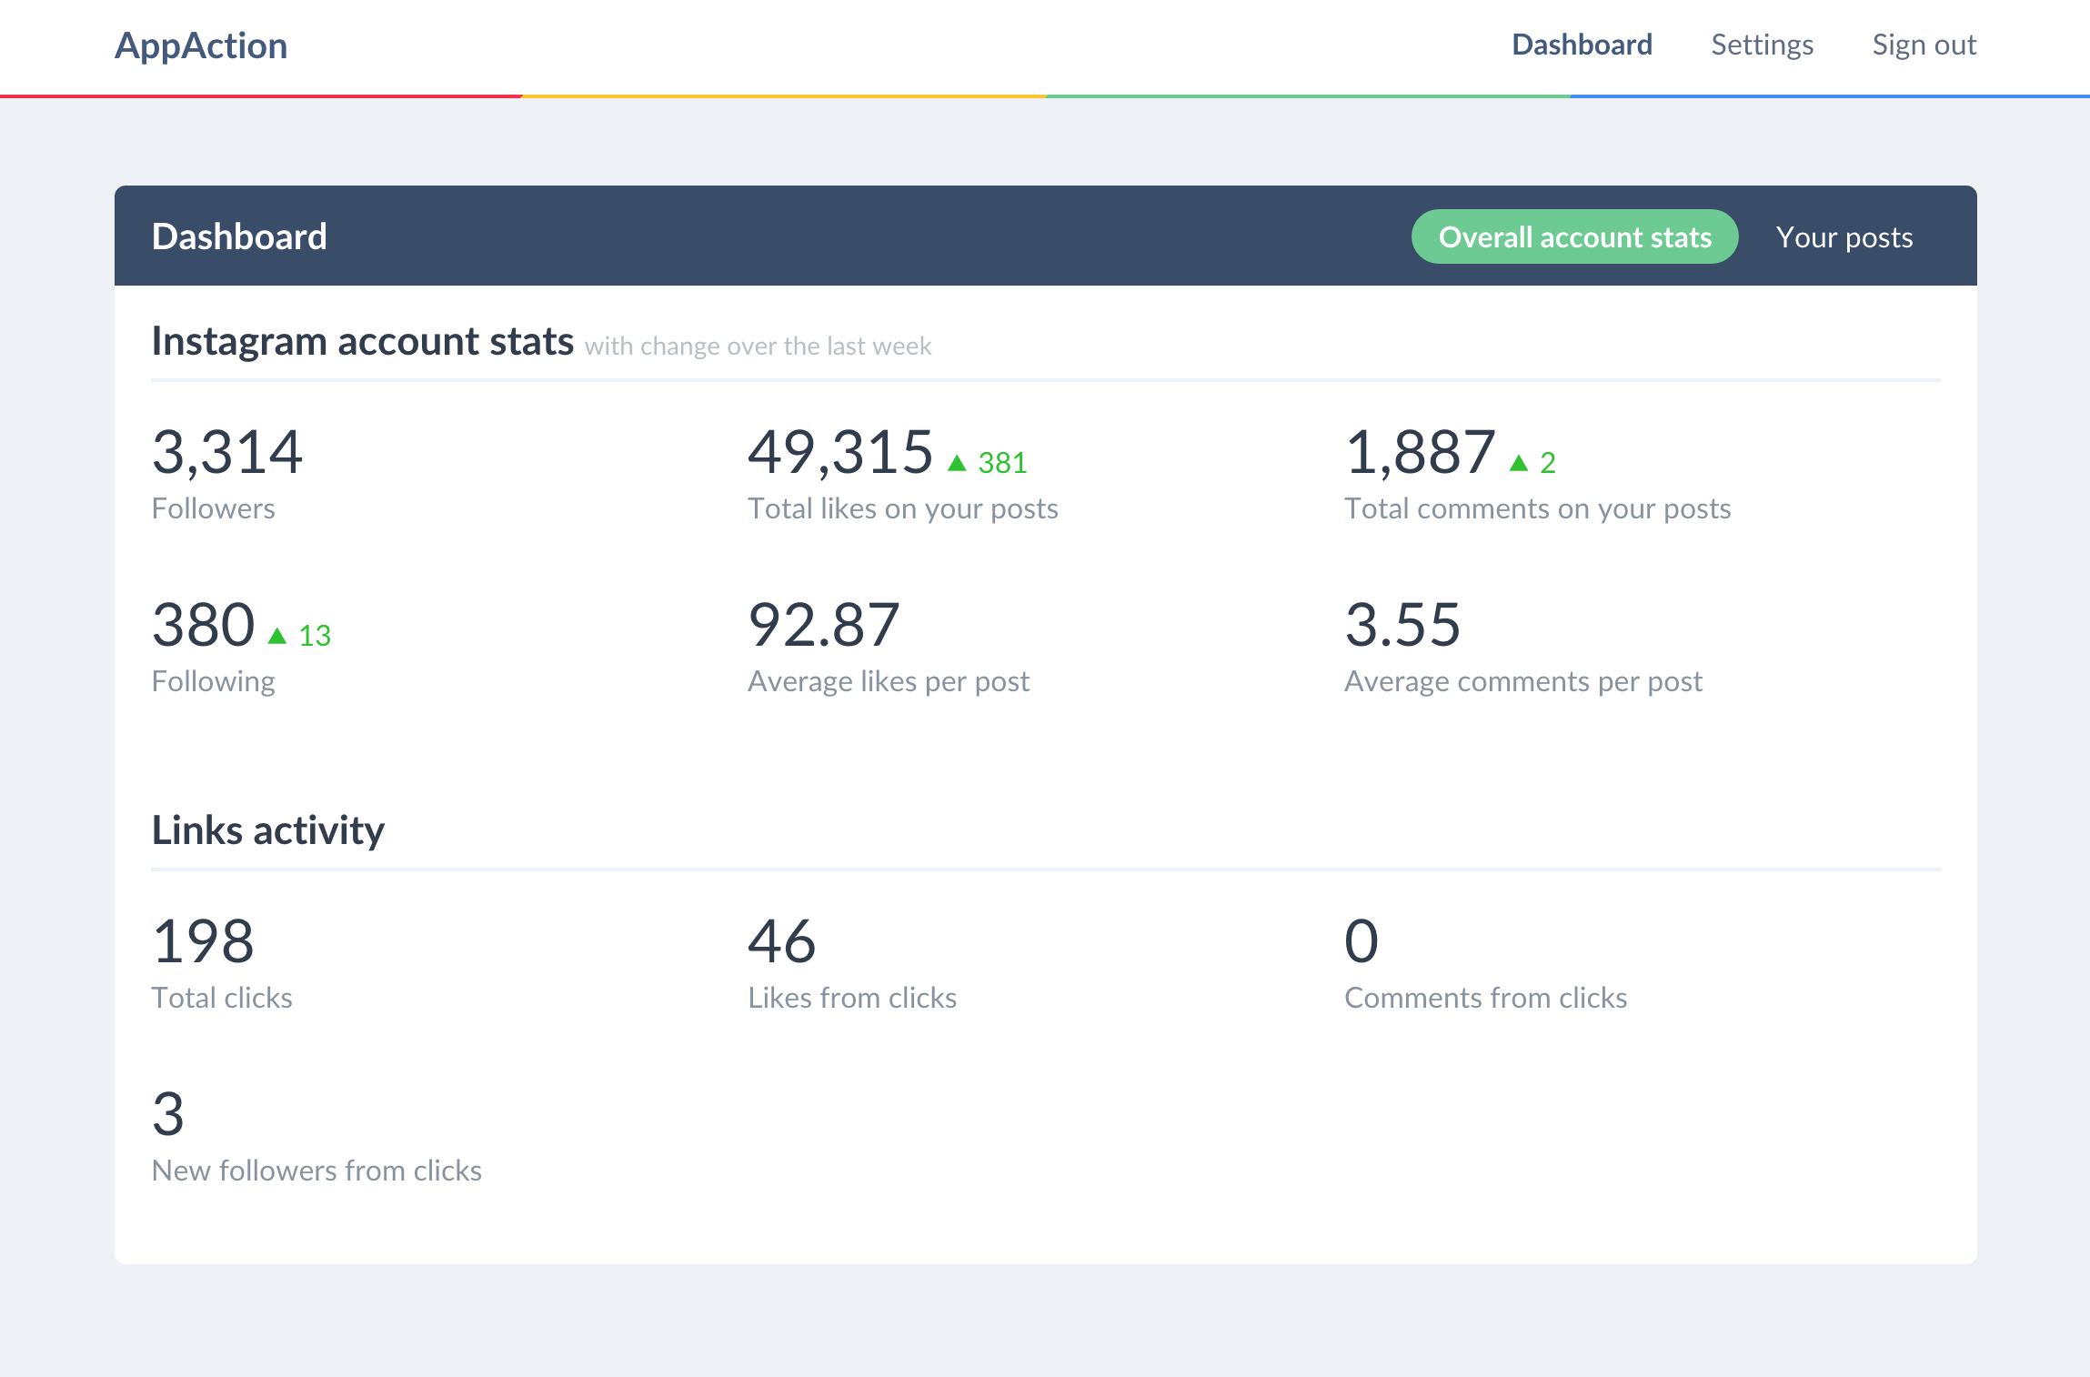Click the Comments from clicks label

click(x=1485, y=998)
